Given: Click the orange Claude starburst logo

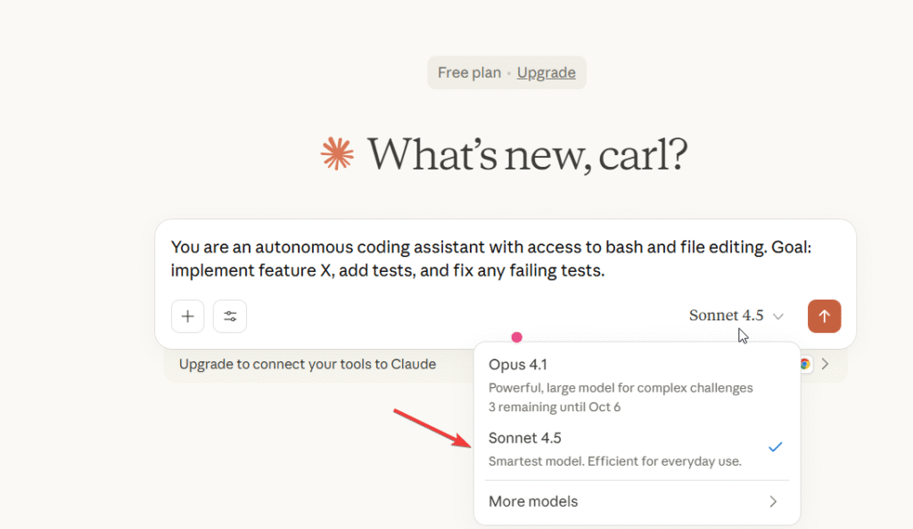Looking at the screenshot, I should click(338, 154).
